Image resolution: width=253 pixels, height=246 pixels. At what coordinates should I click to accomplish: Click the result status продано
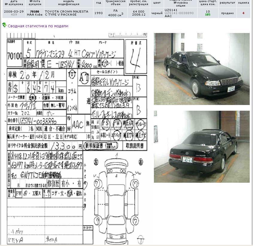pyautogui.click(x=228, y=13)
